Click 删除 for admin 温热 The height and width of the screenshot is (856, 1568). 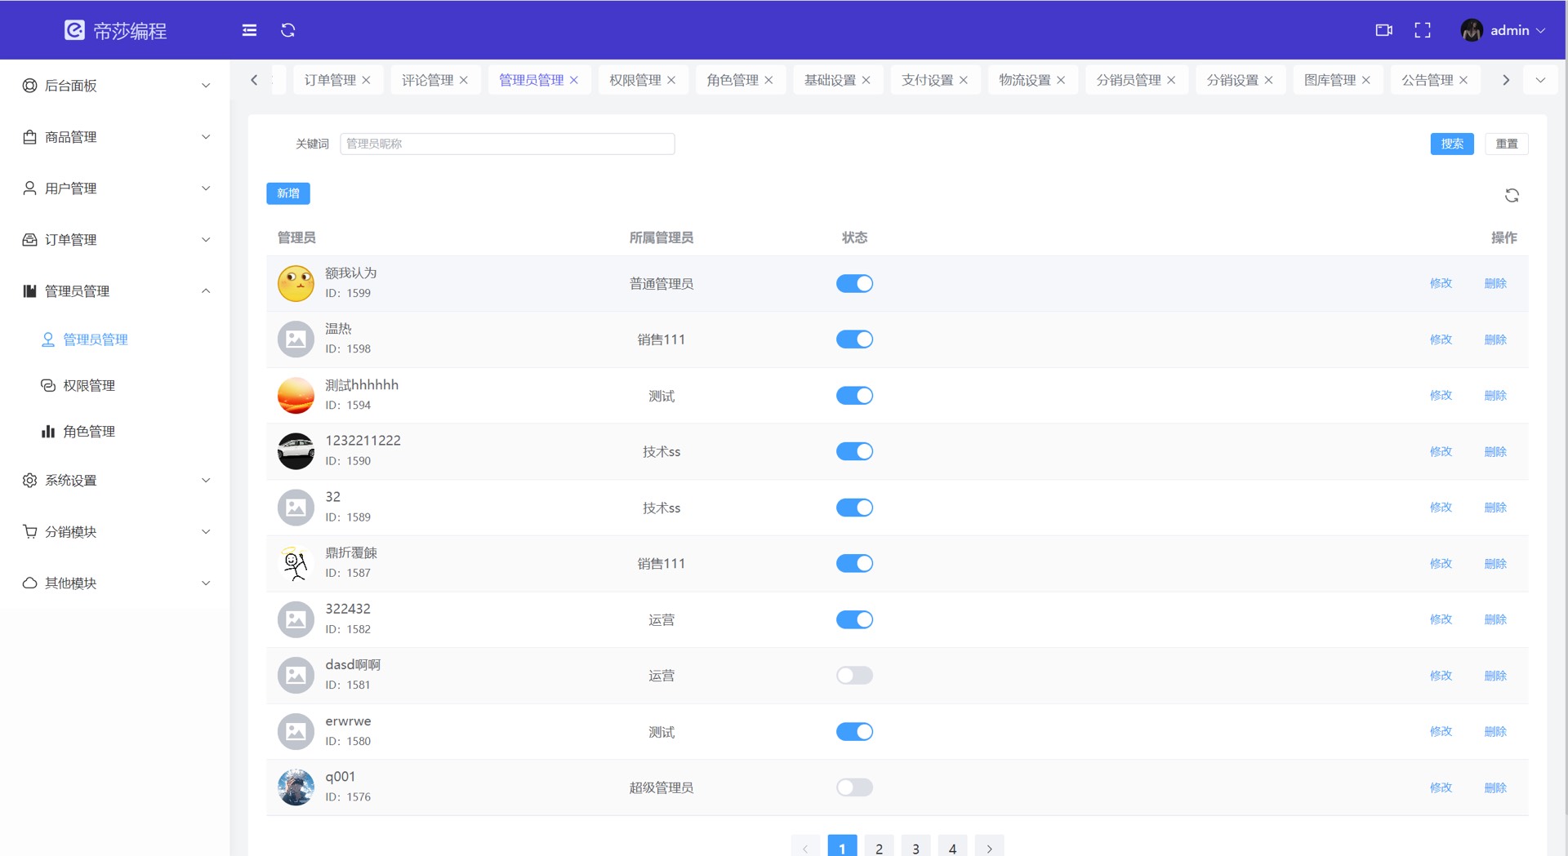point(1494,339)
